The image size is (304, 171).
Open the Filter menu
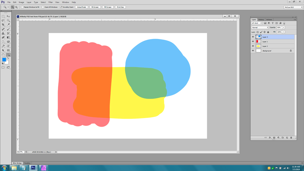[x=50, y=2]
